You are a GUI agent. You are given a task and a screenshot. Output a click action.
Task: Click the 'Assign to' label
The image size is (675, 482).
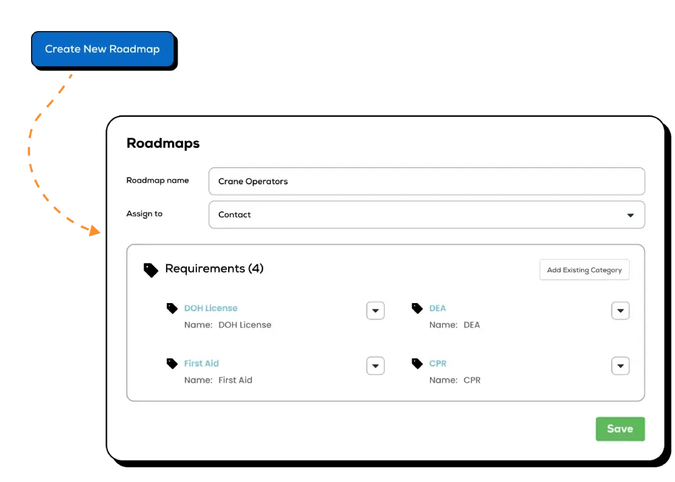pos(144,214)
